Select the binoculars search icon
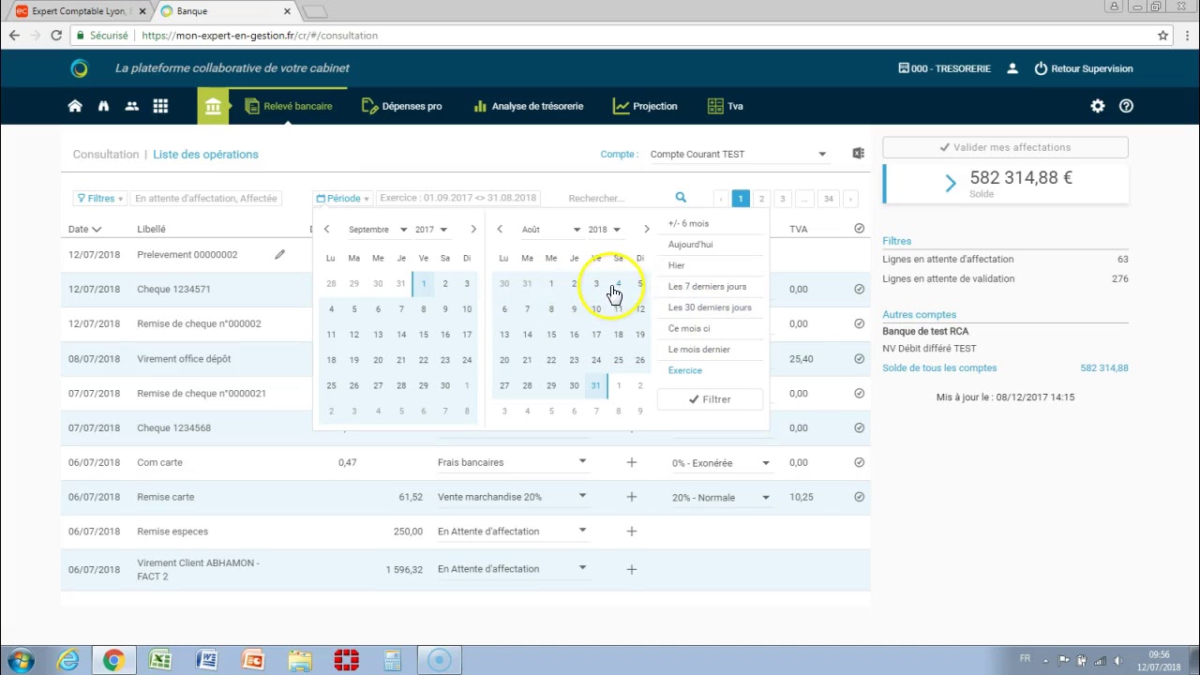The image size is (1200, 675). tap(103, 106)
